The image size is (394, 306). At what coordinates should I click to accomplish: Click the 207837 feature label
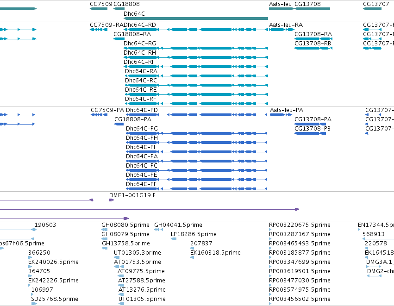pos(201,244)
